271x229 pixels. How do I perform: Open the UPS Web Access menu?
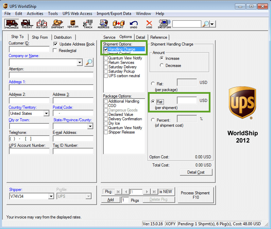[77, 14]
